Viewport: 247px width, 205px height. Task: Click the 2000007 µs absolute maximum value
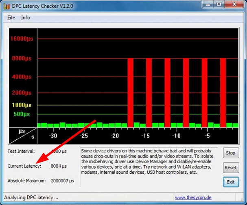pos(62,181)
